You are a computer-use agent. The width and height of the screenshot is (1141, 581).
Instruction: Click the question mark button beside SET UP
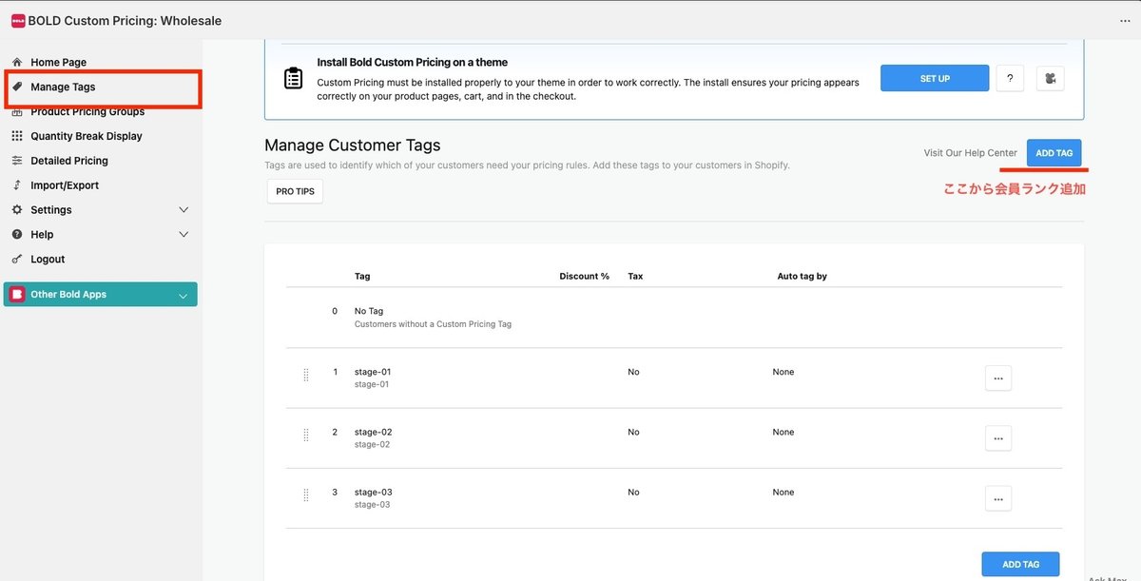(x=1010, y=78)
